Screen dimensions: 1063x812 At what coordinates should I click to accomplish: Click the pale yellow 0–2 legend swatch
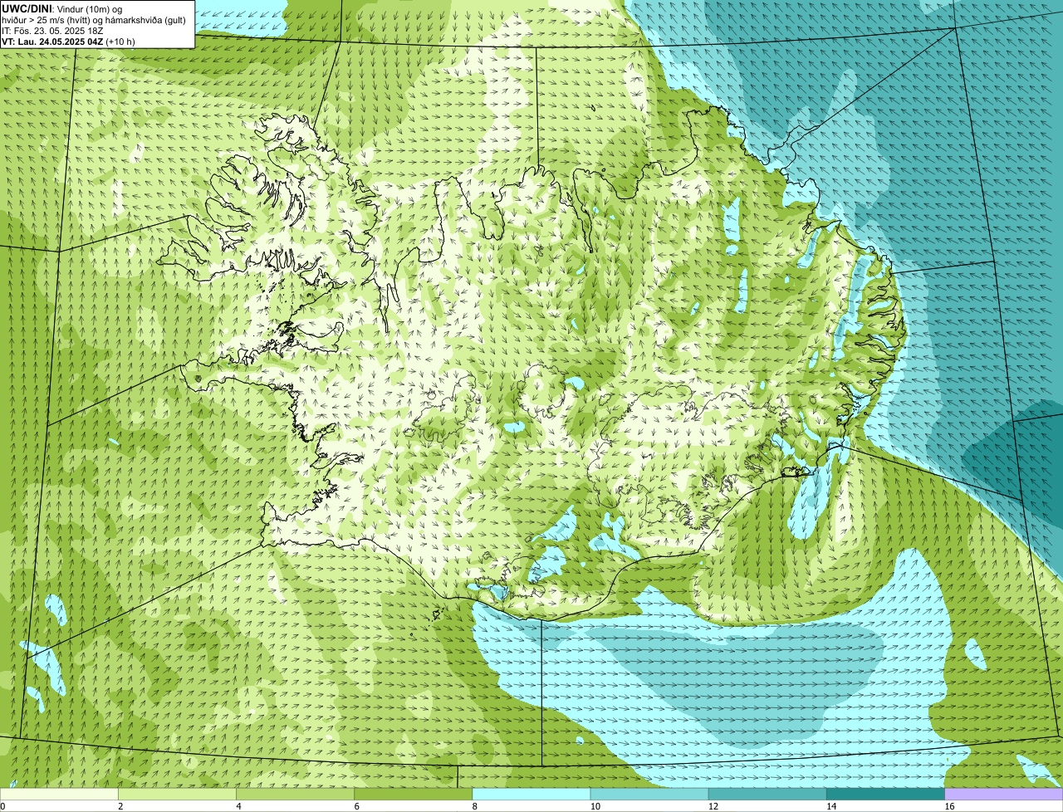click(x=59, y=794)
